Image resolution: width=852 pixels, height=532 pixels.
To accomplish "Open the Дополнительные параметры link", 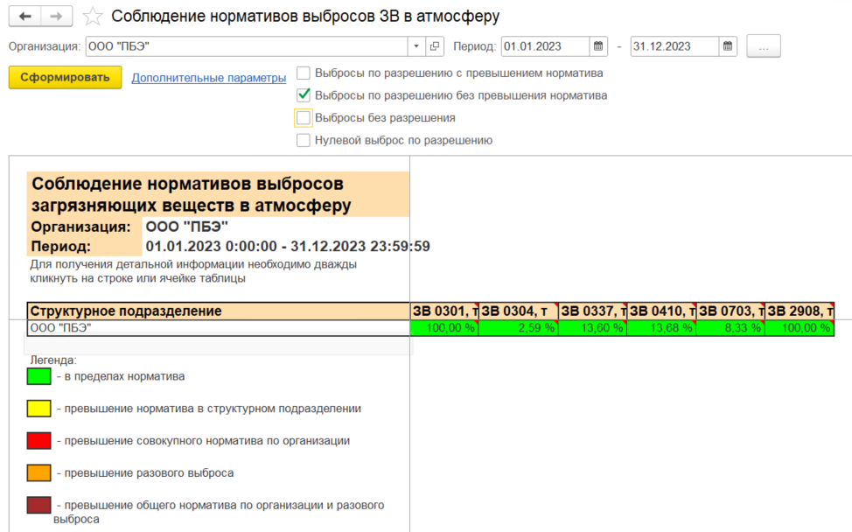I will (x=209, y=78).
